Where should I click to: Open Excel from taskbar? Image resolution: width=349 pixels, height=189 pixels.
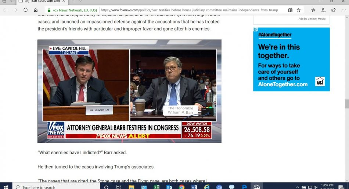pos(156,187)
